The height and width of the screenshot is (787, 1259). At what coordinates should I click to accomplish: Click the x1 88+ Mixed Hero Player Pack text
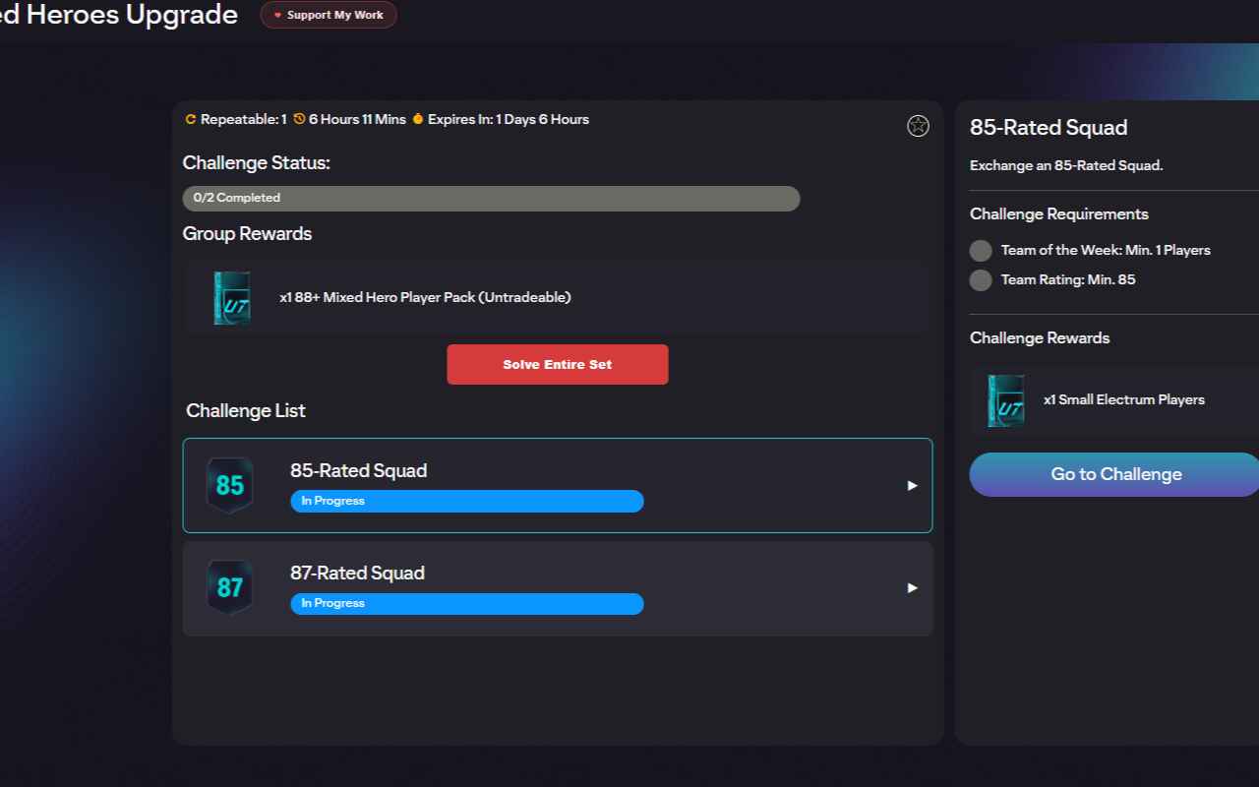point(425,297)
